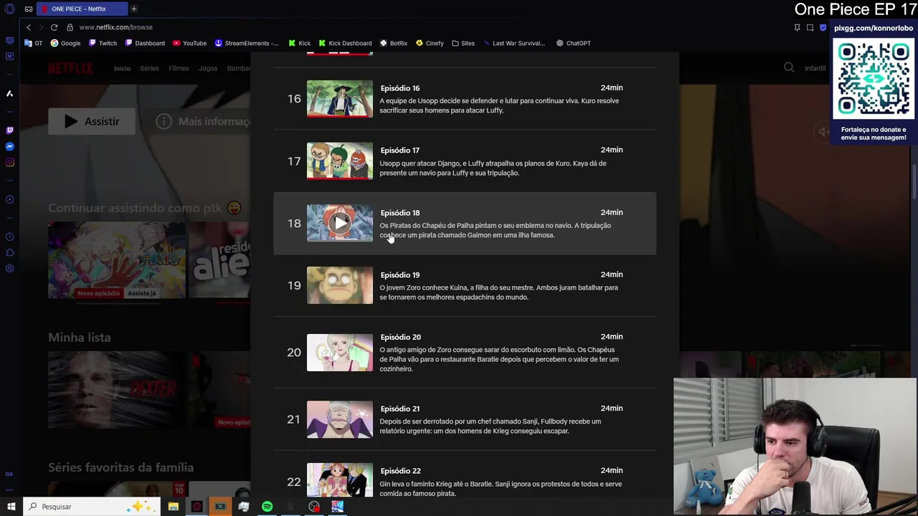Open the Opera GX main menu logo
The height and width of the screenshot is (516, 918).
pos(9,9)
